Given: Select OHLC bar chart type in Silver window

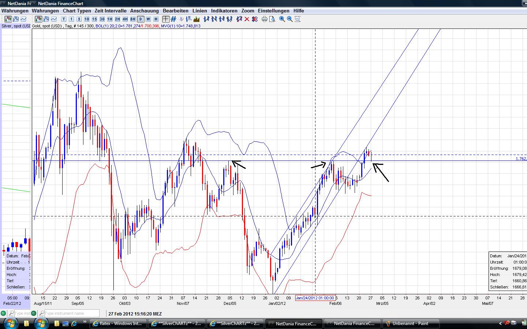Looking at the screenshot, I should click(x=16, y=19).
